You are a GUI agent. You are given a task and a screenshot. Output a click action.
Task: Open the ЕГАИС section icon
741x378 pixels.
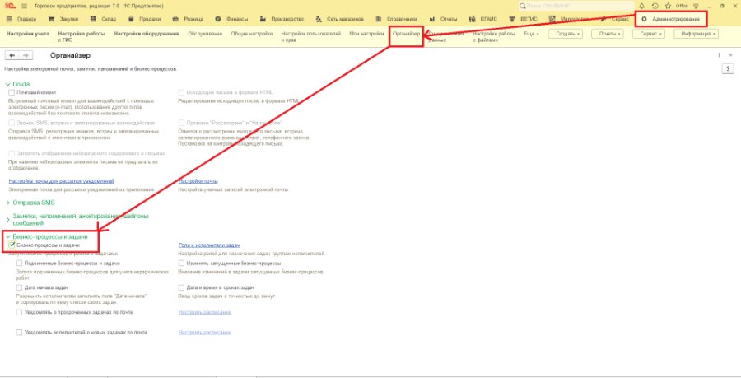(472, 20)
